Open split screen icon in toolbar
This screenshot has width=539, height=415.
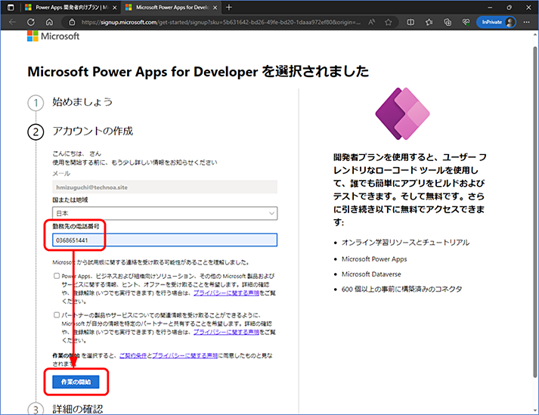(410, 22)
